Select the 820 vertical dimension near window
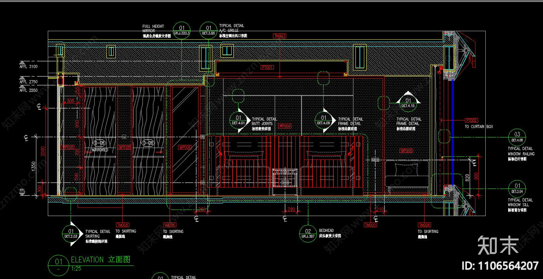Viewport: 543px width, 279px height. 467,177
